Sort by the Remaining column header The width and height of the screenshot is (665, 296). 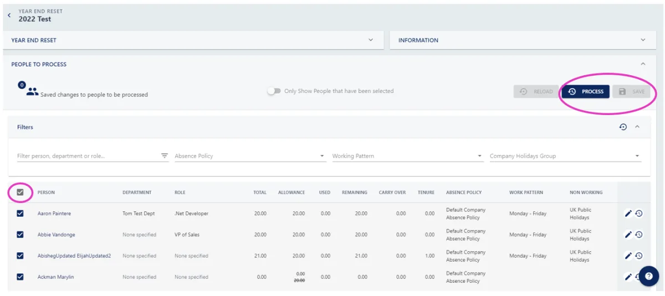(355, 193)
